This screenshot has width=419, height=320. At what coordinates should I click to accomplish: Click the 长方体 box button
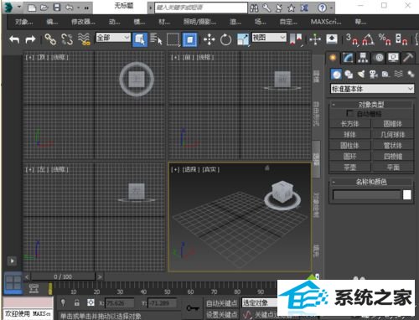click(x=349, y=124)
